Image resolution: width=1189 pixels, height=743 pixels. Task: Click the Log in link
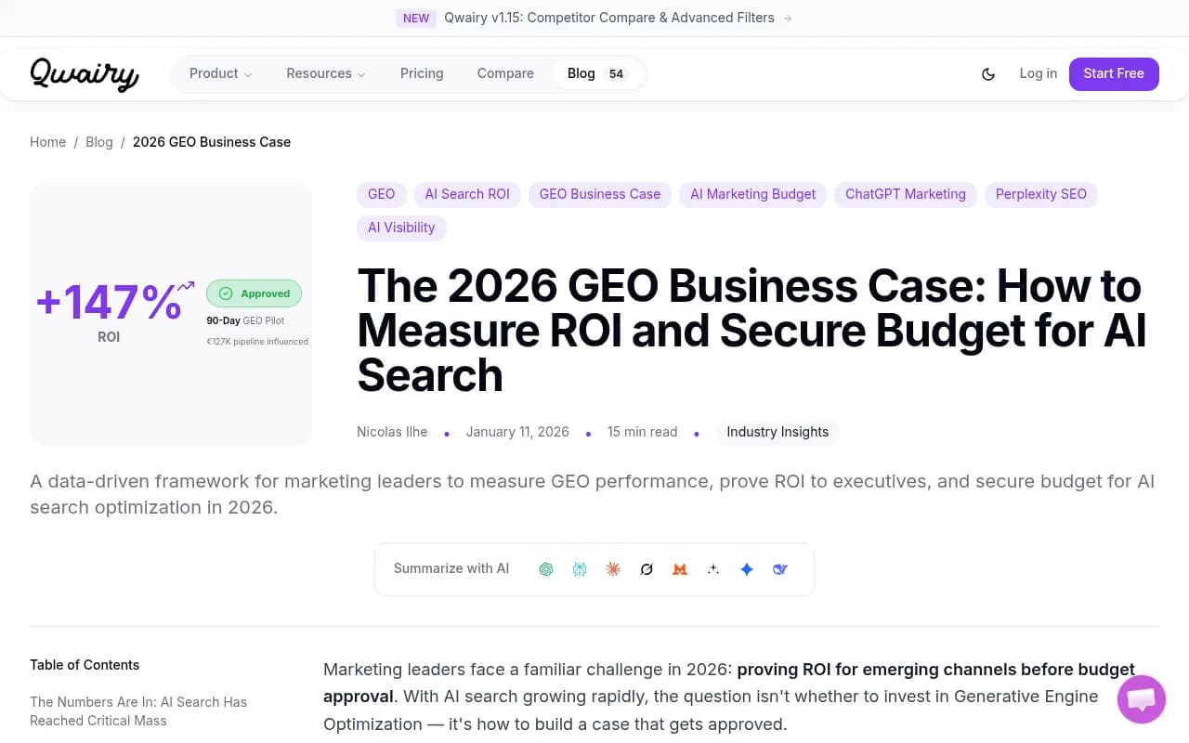pyautogui.click(x=1038, y=73)
